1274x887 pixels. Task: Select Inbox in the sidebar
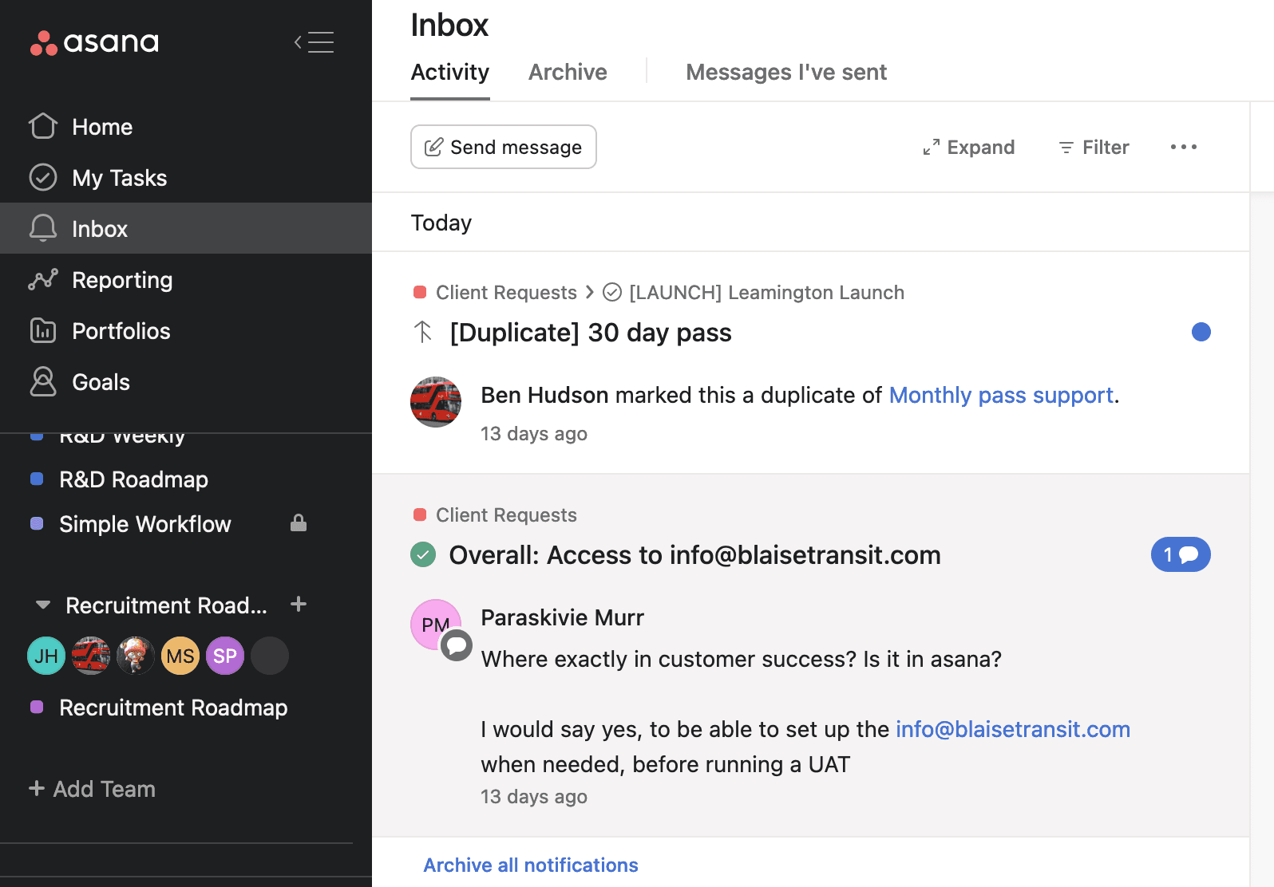click(x=186, y=228)
